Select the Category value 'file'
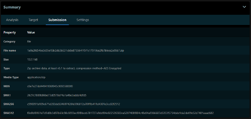This screenshot has width=251, height=119. tap(29, 41)
